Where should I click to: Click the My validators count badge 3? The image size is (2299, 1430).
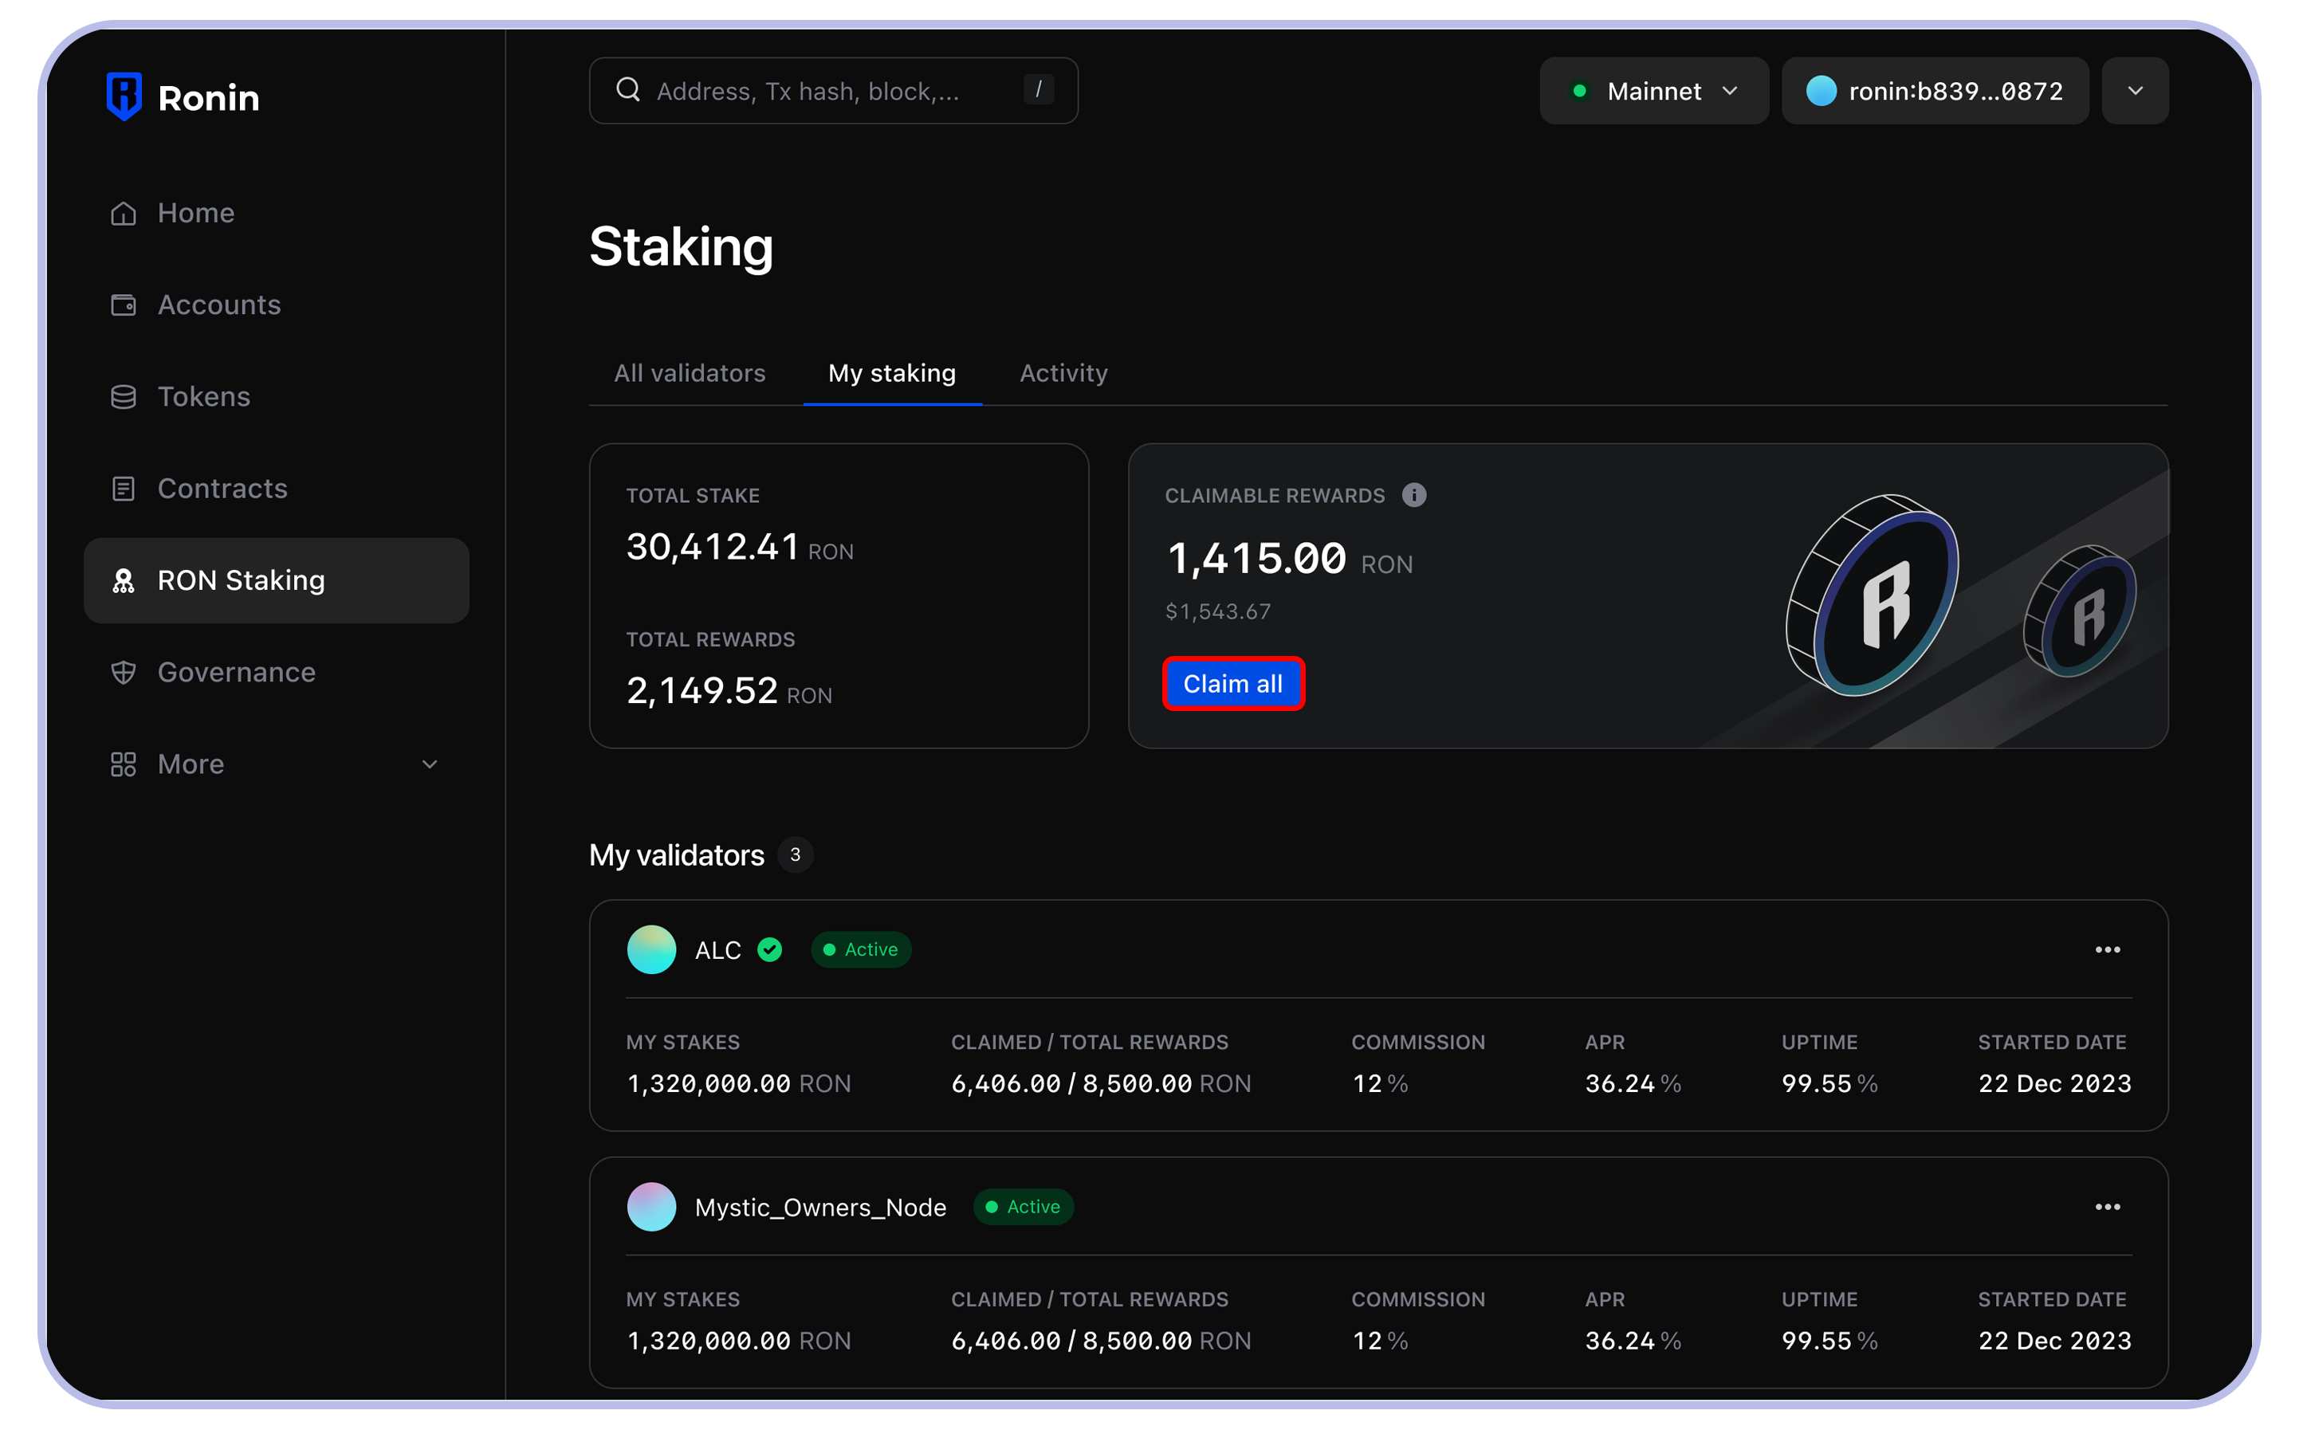point(796,855)
